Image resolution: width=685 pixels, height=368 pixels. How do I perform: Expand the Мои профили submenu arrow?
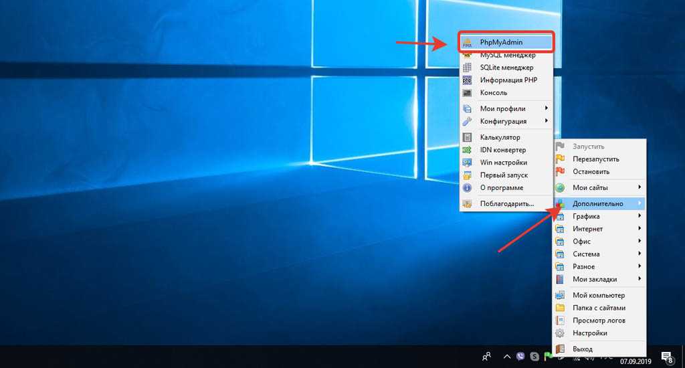(x=546, y=109)
